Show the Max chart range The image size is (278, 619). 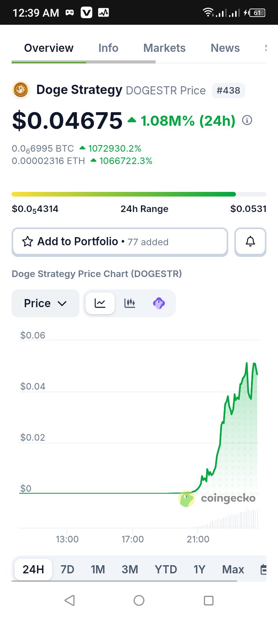point(233,569)
